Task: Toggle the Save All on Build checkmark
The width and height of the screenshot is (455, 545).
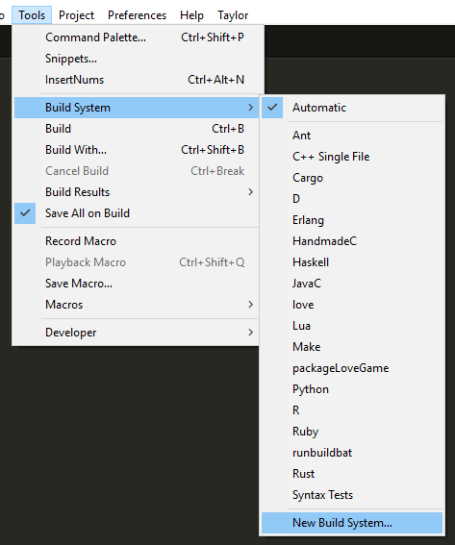Action: tap(137, 213)
